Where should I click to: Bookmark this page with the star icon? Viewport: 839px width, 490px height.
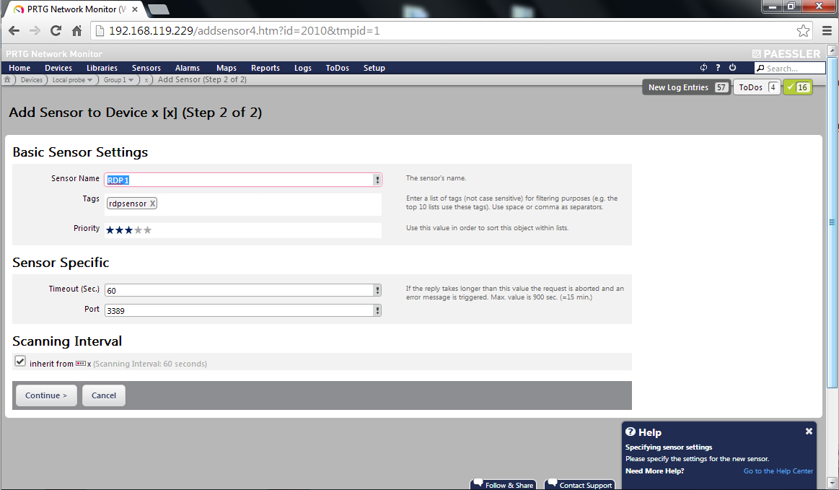803,31
